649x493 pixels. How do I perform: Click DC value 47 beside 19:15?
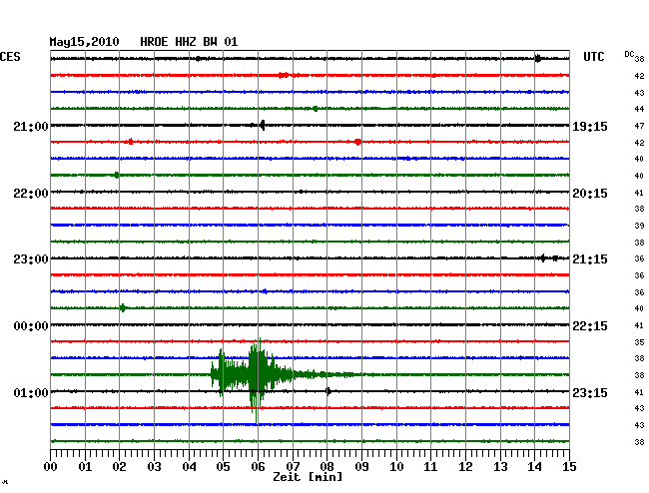tap(639, 126)
